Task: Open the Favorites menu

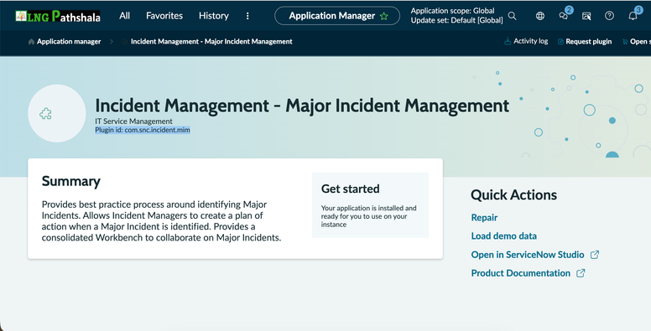Action: click(164, 16)
